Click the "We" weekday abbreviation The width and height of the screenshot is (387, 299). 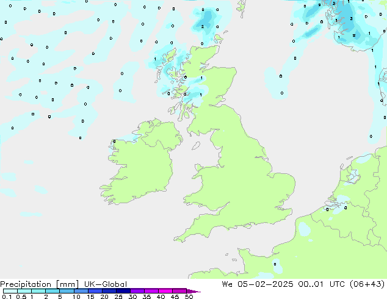click(227, 284)
